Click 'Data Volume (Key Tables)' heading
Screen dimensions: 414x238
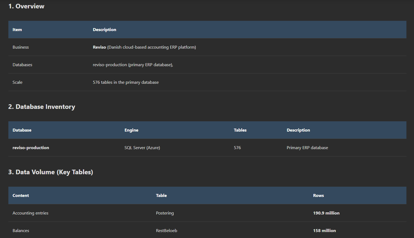click(x=51, y=172)
